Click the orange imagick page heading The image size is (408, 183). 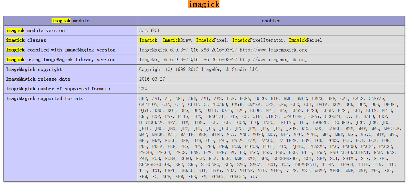click(x=204, y=4)
